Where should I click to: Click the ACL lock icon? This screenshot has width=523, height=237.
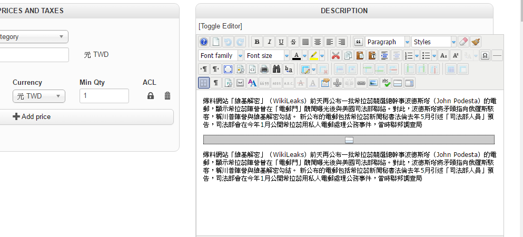pyautogui.click(x=151, y=96)
